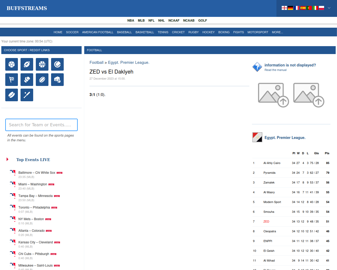Select the American football icon tile
Screen dimensions: 337x270
point(27,64)
